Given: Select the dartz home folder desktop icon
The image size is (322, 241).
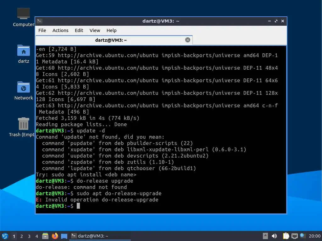Looking at the screenshot, I should point(23,54).
